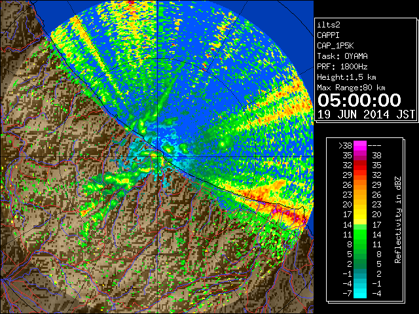
Task: Pick the cyan swatch beside '-7'
Action: pyautogui.click(x=360, y=294)
